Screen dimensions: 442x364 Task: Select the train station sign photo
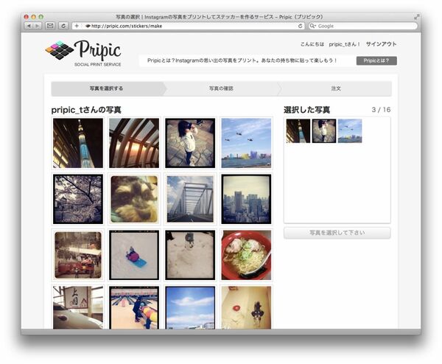[x=78, y=307]
